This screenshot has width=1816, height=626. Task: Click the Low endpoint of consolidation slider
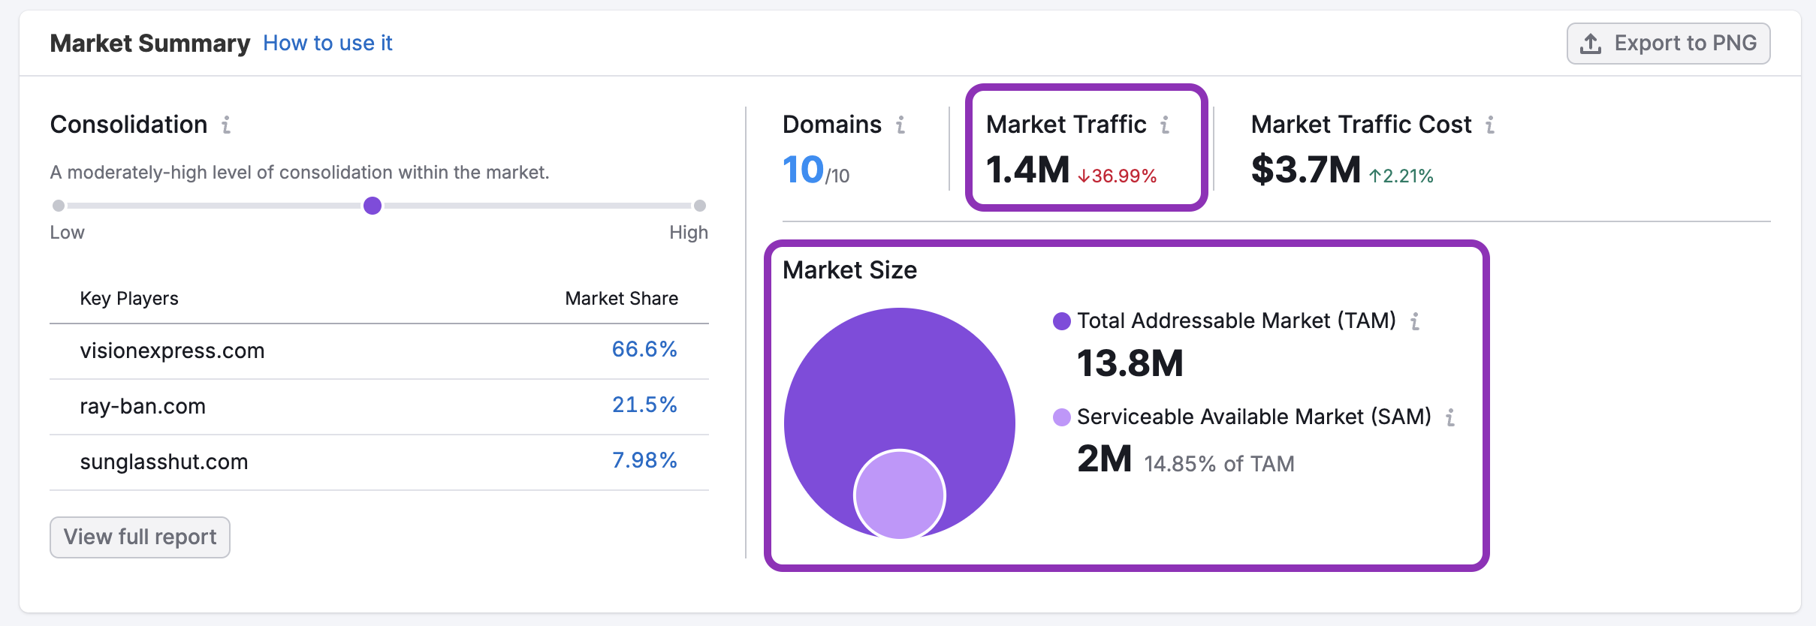click(59, 206)
